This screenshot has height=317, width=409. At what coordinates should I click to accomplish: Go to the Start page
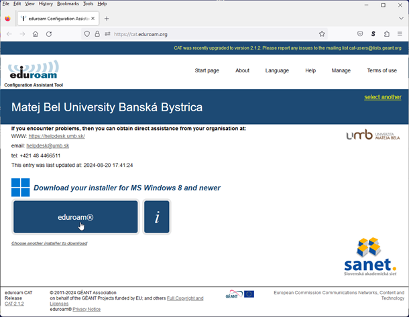pyautogui.click(x=207, y=70)
